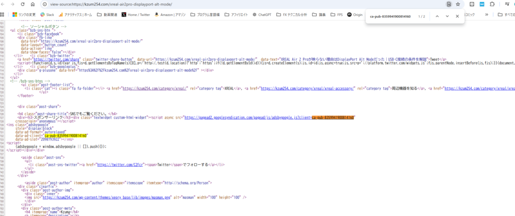Screen dimensions: 515x216
Task: Go to the home page icon
Action: click(x=33, y=4)
